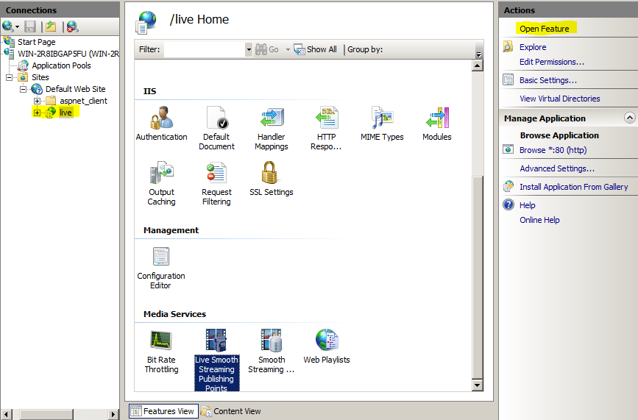Click Edit Permissions link

pos(552,62)
